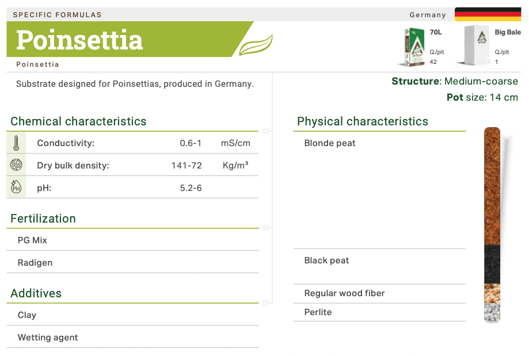Open the SPECIFIC FORMULAS category label
The width and height of the screenshot is (529, 356).
tap(57, 14)
